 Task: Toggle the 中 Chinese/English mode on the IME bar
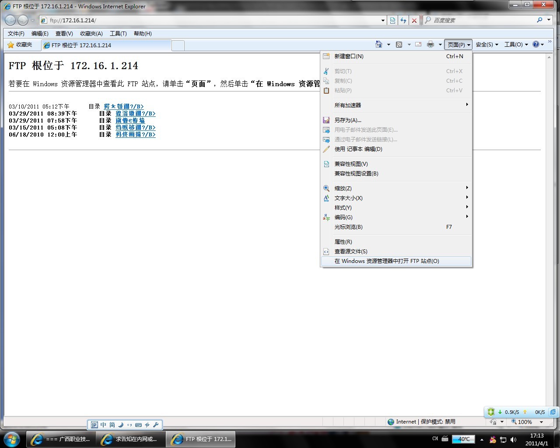[103, 424]
